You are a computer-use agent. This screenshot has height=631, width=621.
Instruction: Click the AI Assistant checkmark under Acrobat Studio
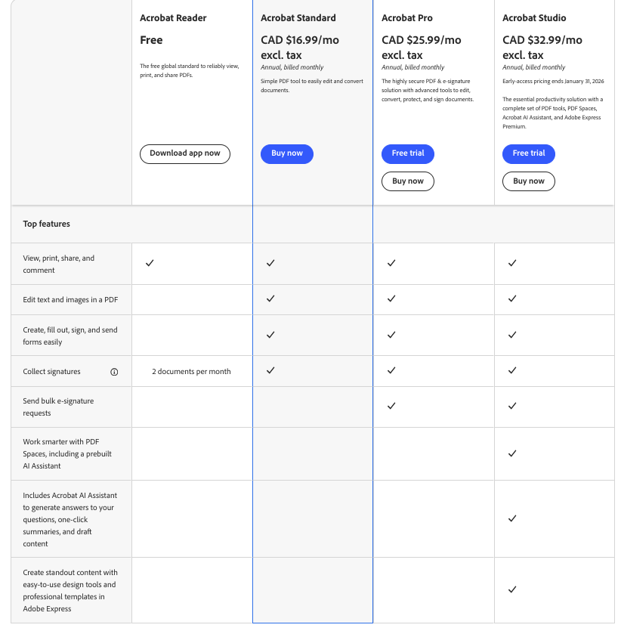[x=512, y=518]
